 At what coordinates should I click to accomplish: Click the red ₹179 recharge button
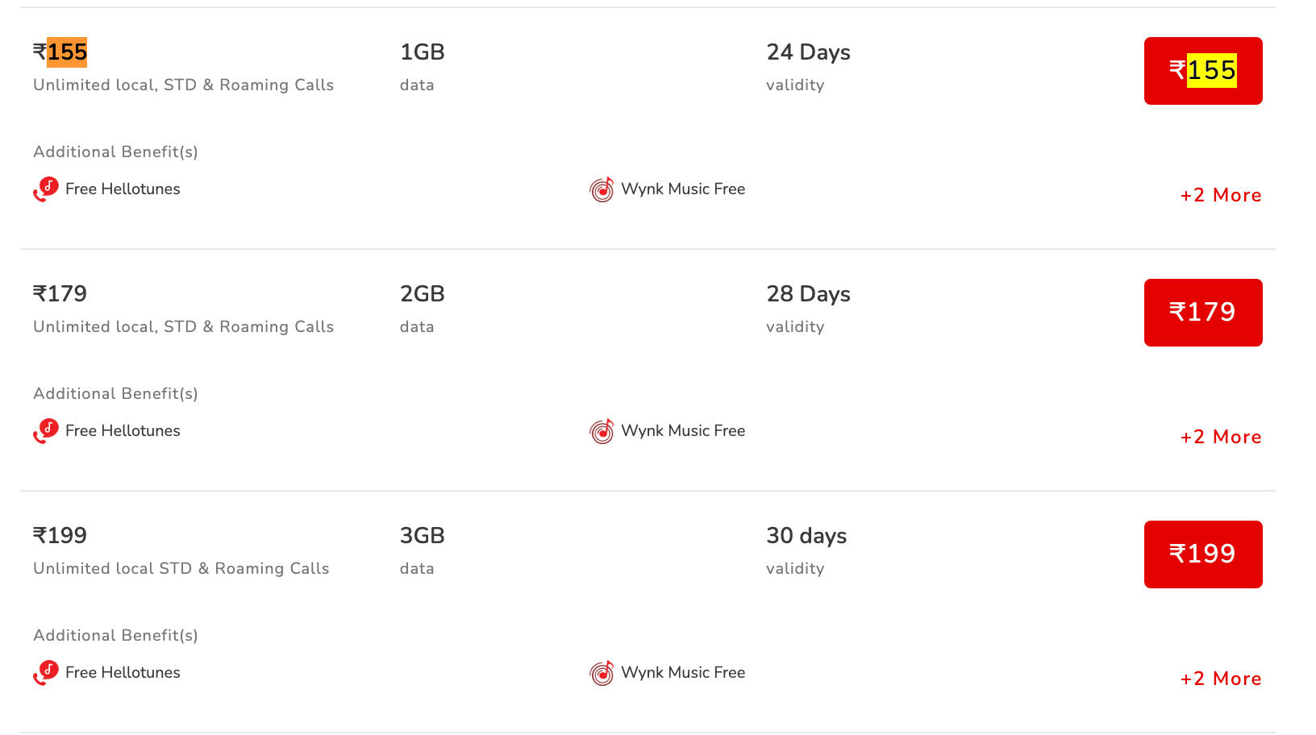pyautogui.click(x=1202, y=313)
